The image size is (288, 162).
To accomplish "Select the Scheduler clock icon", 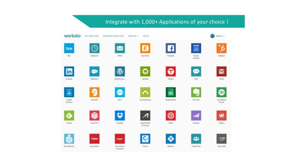I will [x=94, y=48].
